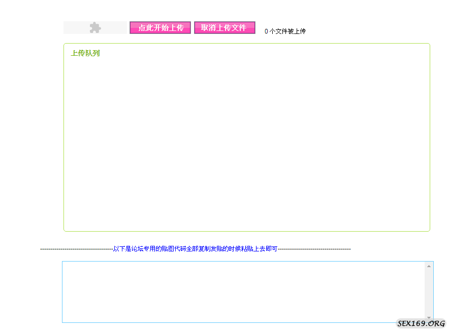
Task: Click the scrollbar up arrow
Action: 429,265
